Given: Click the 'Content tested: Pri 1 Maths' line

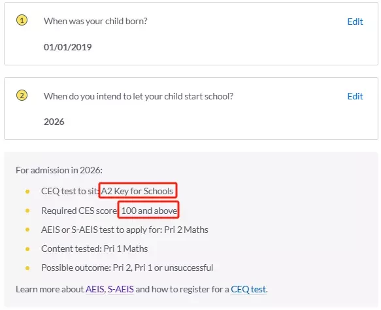Looking at the screenshot, I should [x=95, y=249].
